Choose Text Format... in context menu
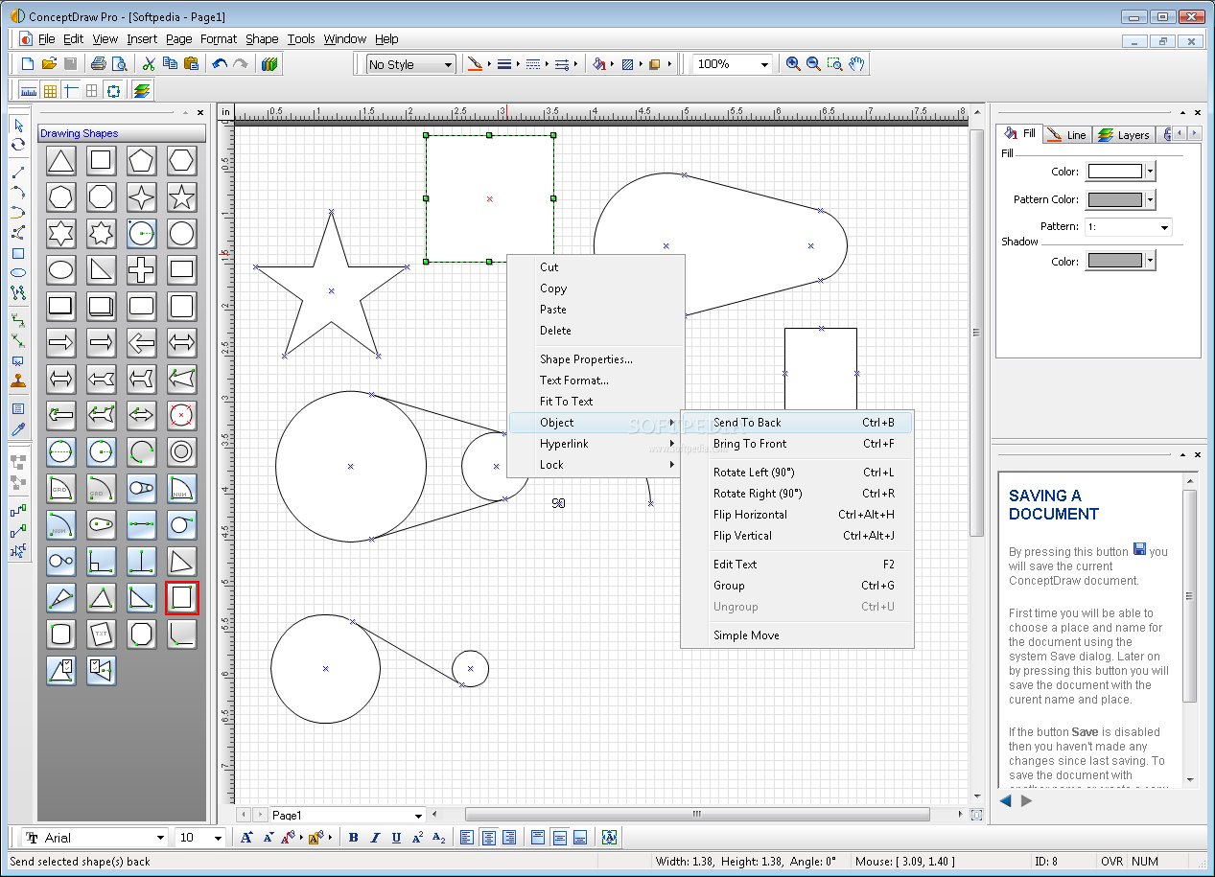Image resolution: width=1215 pixels, height=877 pixels. 596,381
